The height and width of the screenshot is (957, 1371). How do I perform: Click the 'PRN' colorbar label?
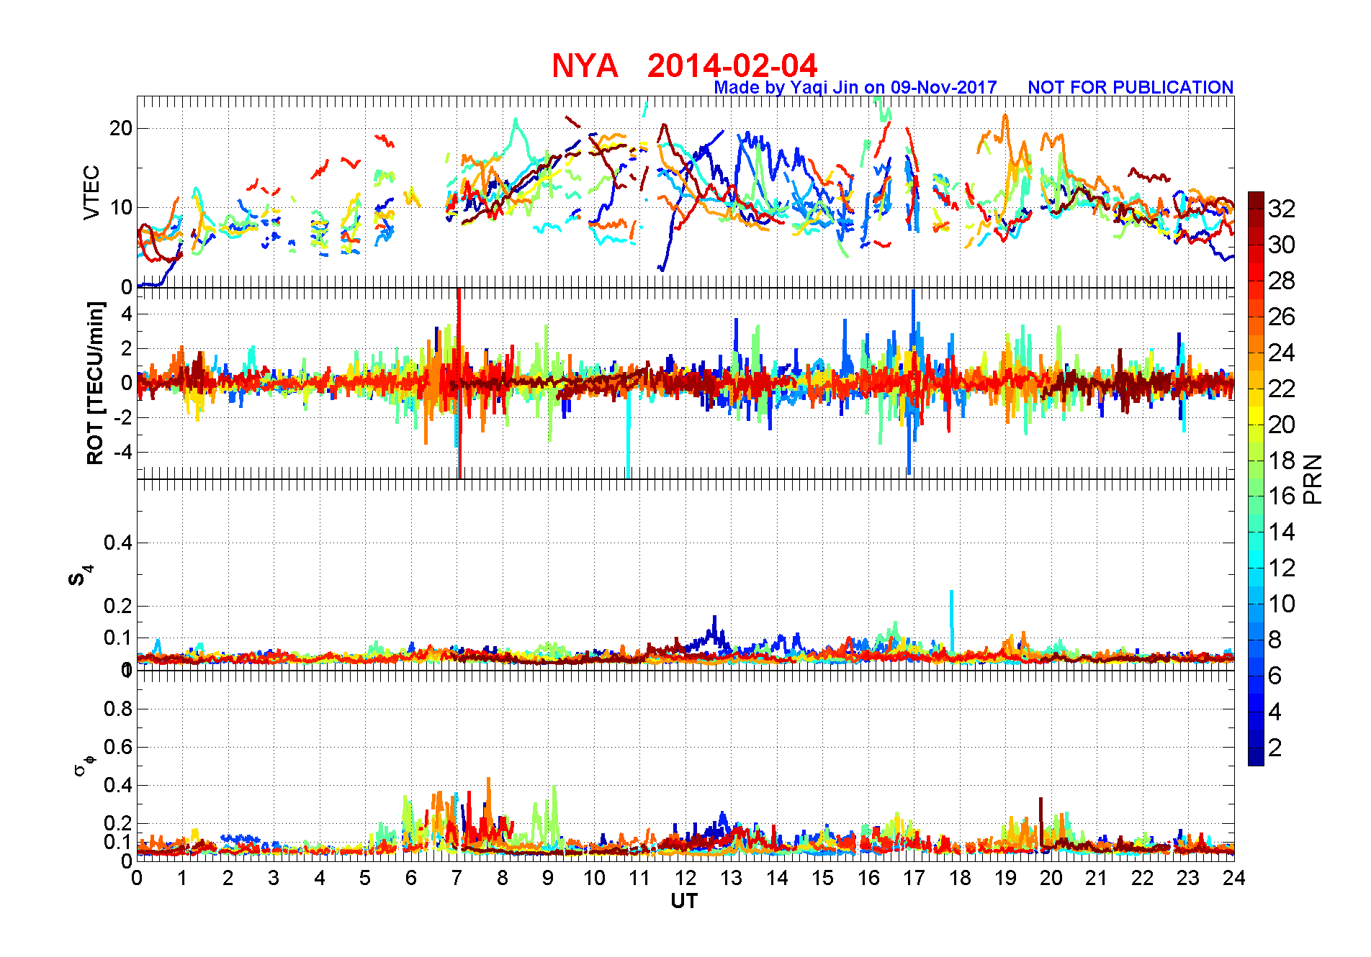[1313, 478]
